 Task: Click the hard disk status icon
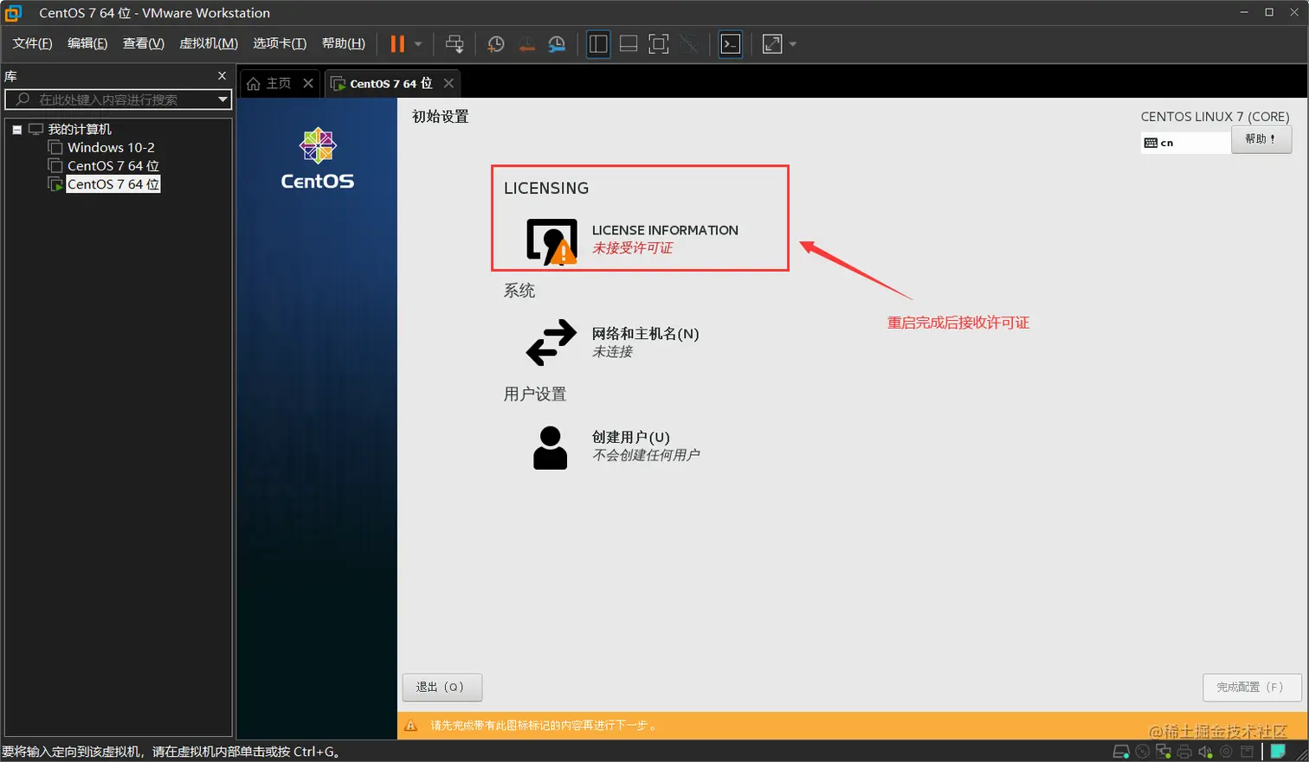pyautogui.click(x=1121, y=752)
